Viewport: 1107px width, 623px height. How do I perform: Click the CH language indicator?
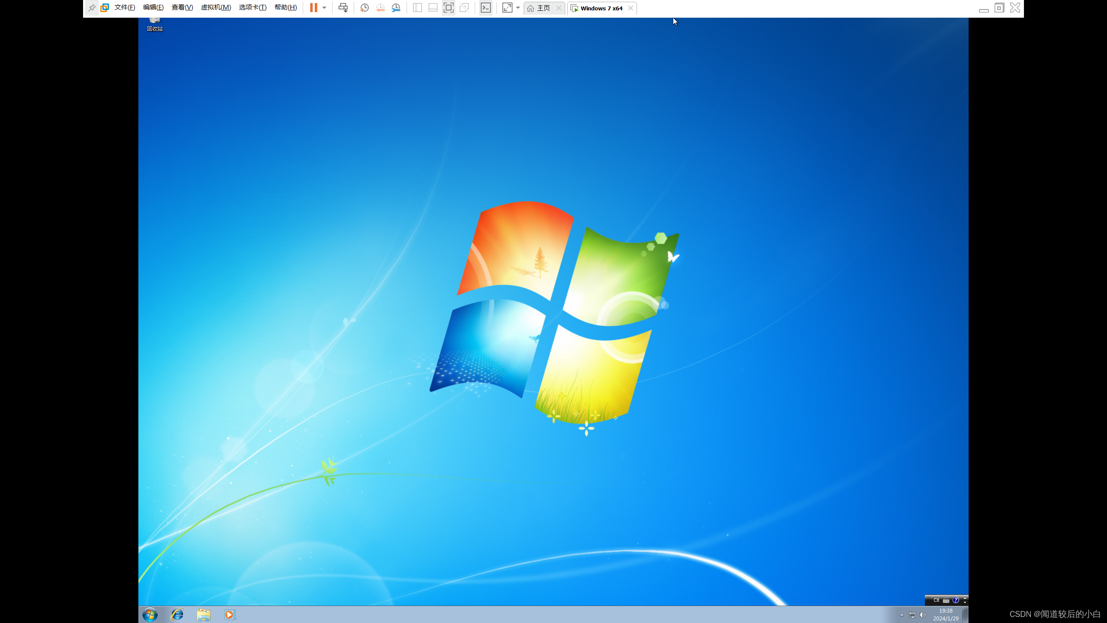tap(937, 600)
